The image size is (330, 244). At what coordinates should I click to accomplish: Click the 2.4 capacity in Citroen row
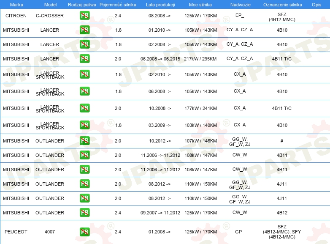click(x=118, y=16)
